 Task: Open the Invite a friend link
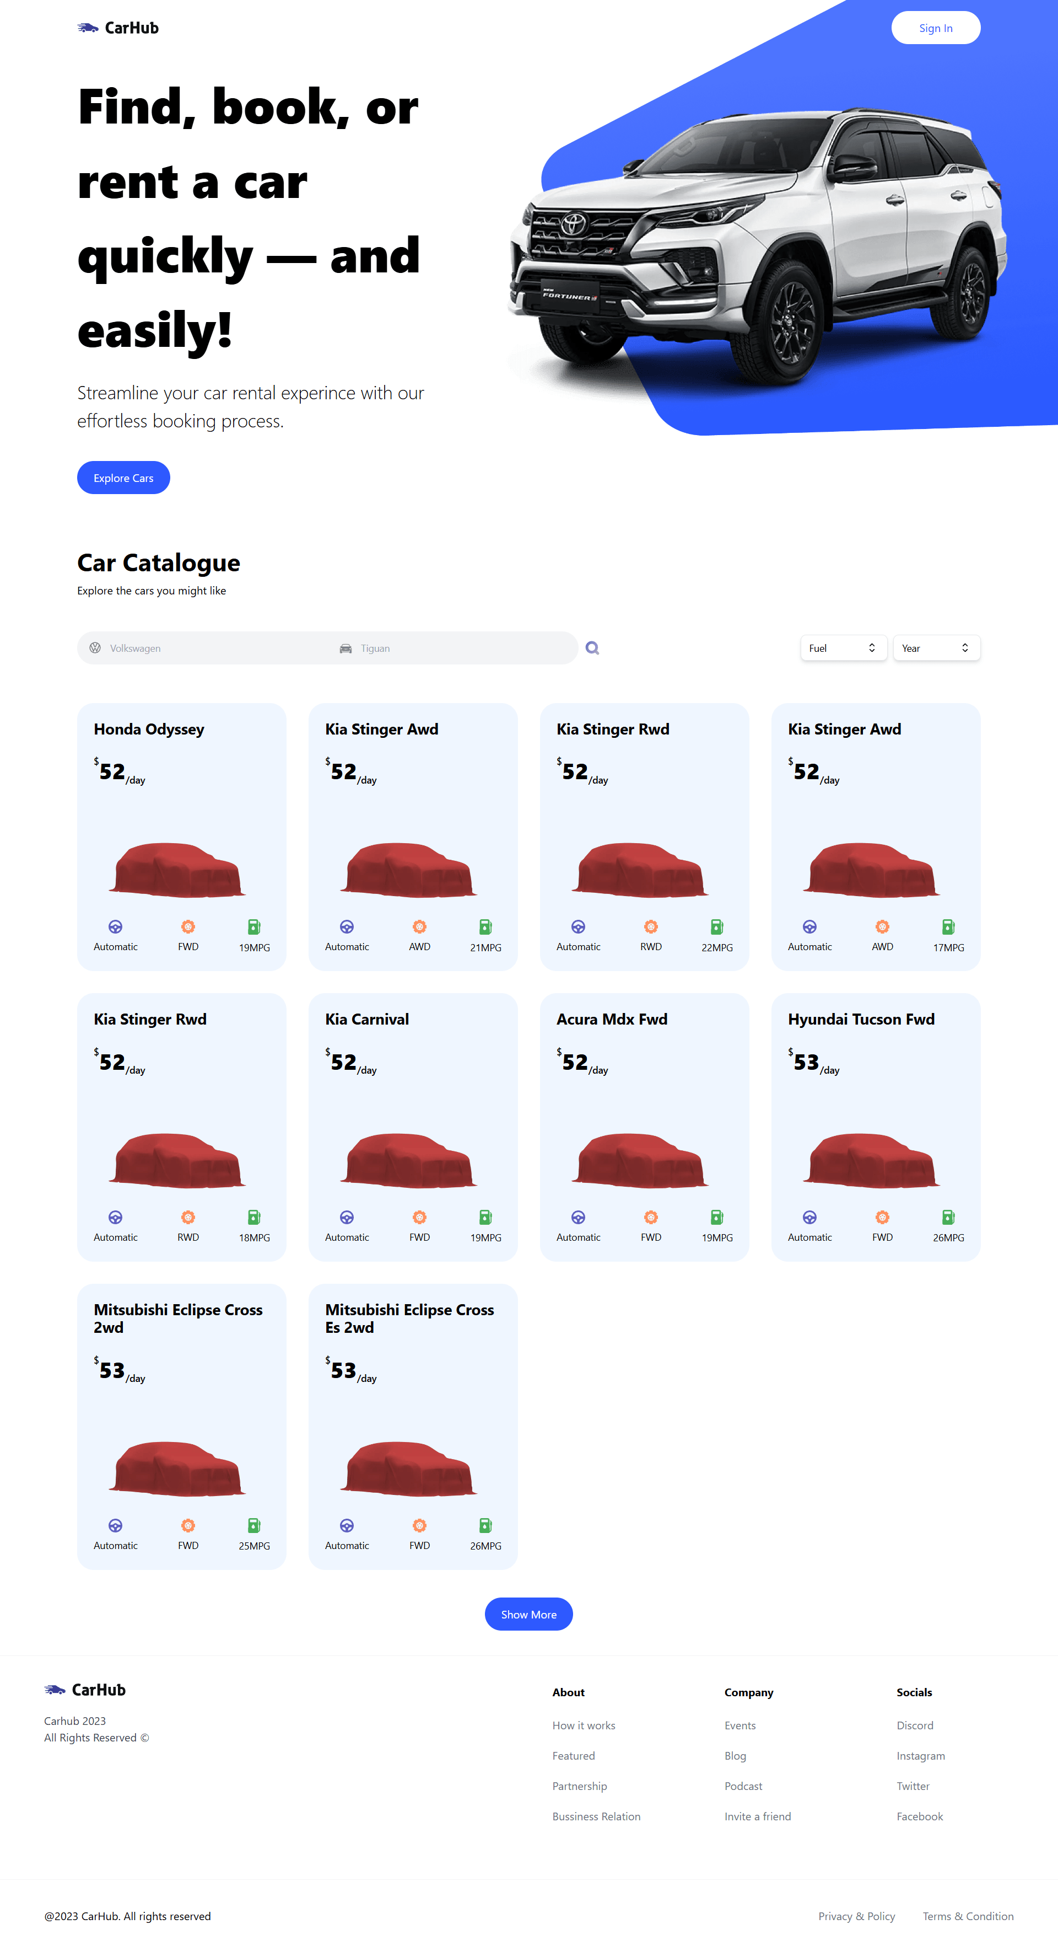pos(758,1816)
